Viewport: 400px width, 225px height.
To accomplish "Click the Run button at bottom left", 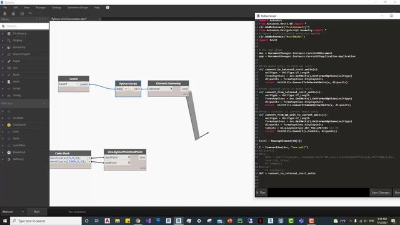I will (x=37, y=212).
